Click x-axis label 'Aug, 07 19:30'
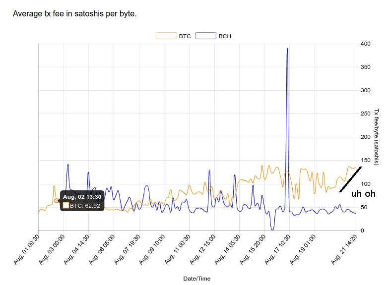This screenshot has width=390, height=285. (x=127, y=249)
